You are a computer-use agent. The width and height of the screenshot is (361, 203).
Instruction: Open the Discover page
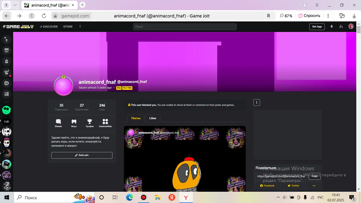pos(49,27)
